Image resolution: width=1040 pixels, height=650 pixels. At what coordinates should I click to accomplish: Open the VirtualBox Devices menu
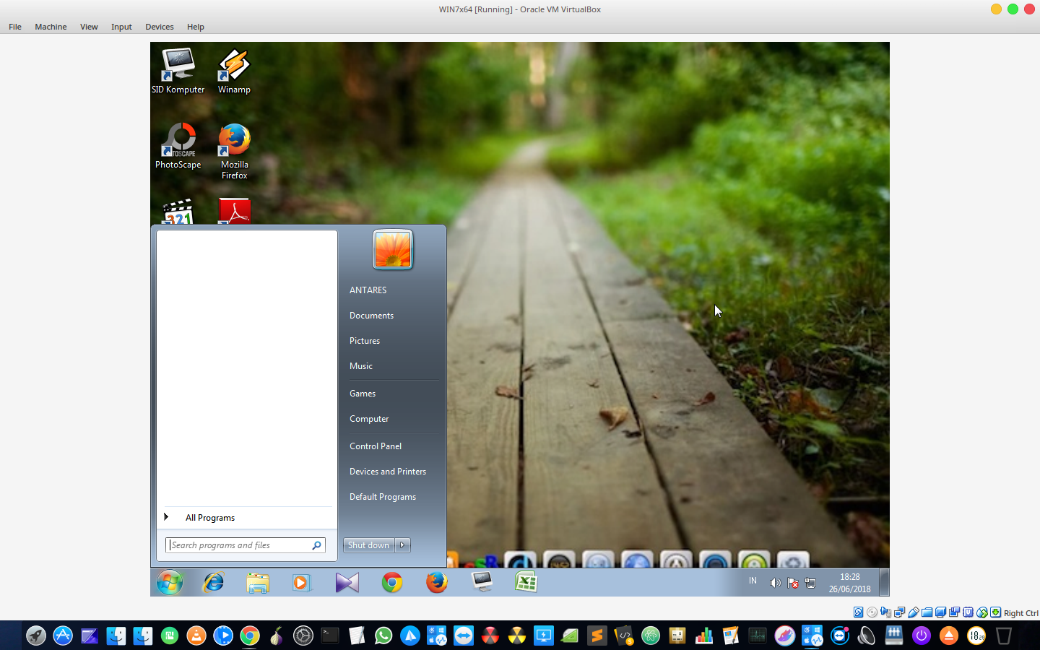159,27
